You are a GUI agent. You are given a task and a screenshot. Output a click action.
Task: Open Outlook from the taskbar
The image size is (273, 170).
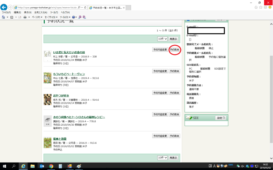click(x=42, y=166)
